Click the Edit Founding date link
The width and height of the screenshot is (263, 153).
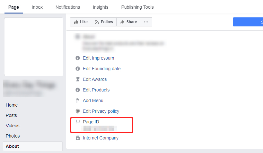point(102,69)
